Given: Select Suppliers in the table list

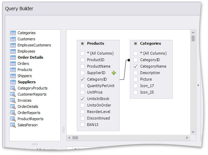Looking at the screenshot, I should click(26, 82).
